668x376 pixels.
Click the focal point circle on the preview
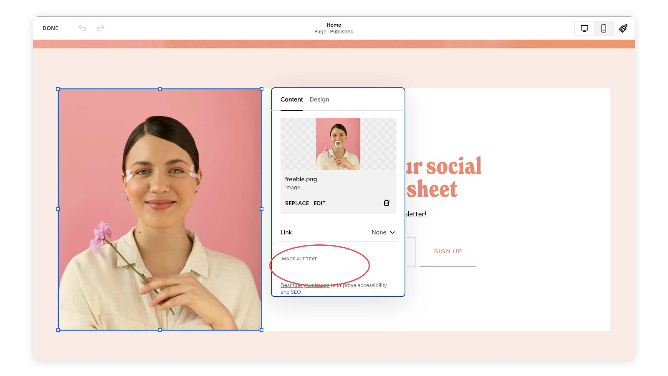[338, 144]
